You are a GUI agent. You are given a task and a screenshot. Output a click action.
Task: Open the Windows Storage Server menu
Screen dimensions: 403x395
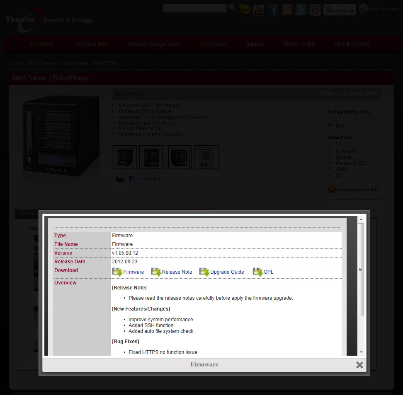tap(154, 44)
